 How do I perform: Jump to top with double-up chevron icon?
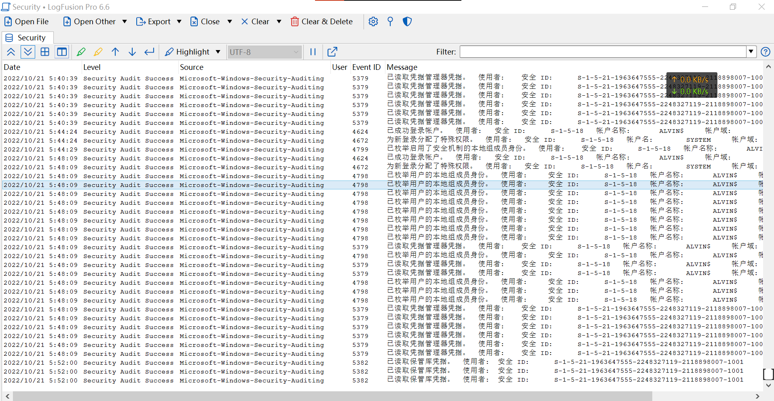point(11,52)
